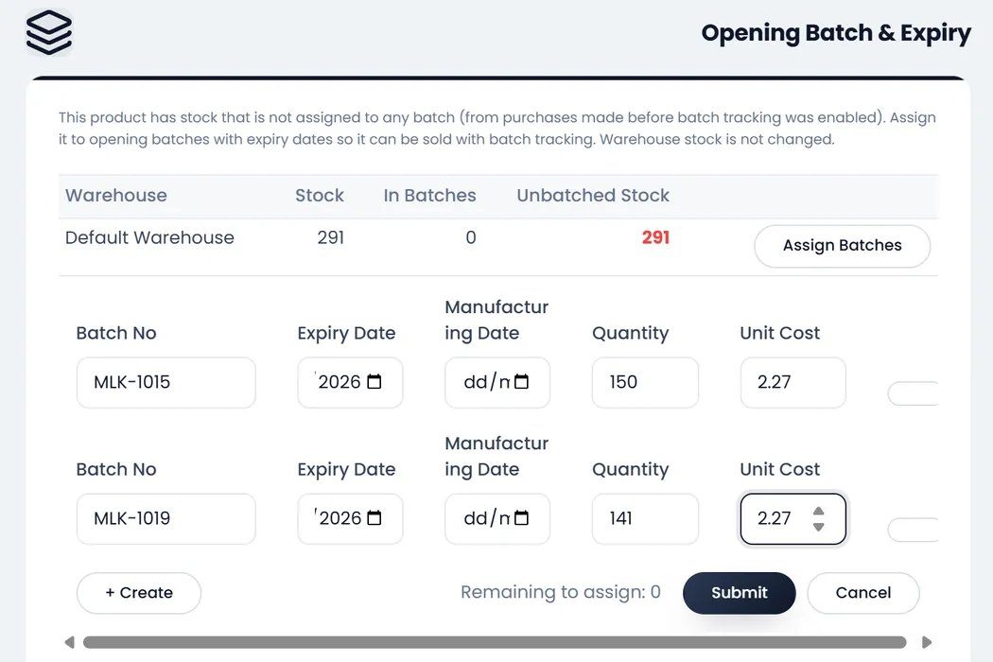Click the In Batches column header

[429, 195]
